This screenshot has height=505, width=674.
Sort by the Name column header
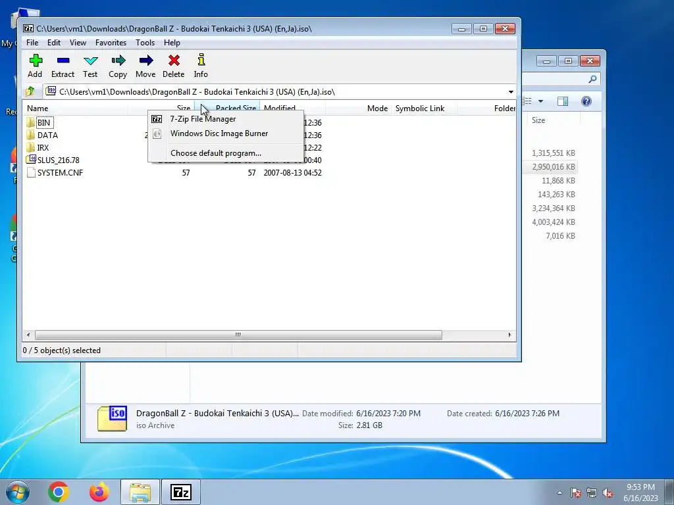pos(76,108)
